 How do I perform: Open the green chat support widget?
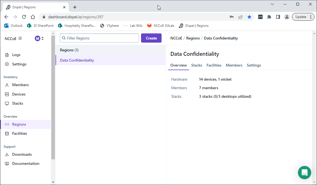tap(305, 173)
